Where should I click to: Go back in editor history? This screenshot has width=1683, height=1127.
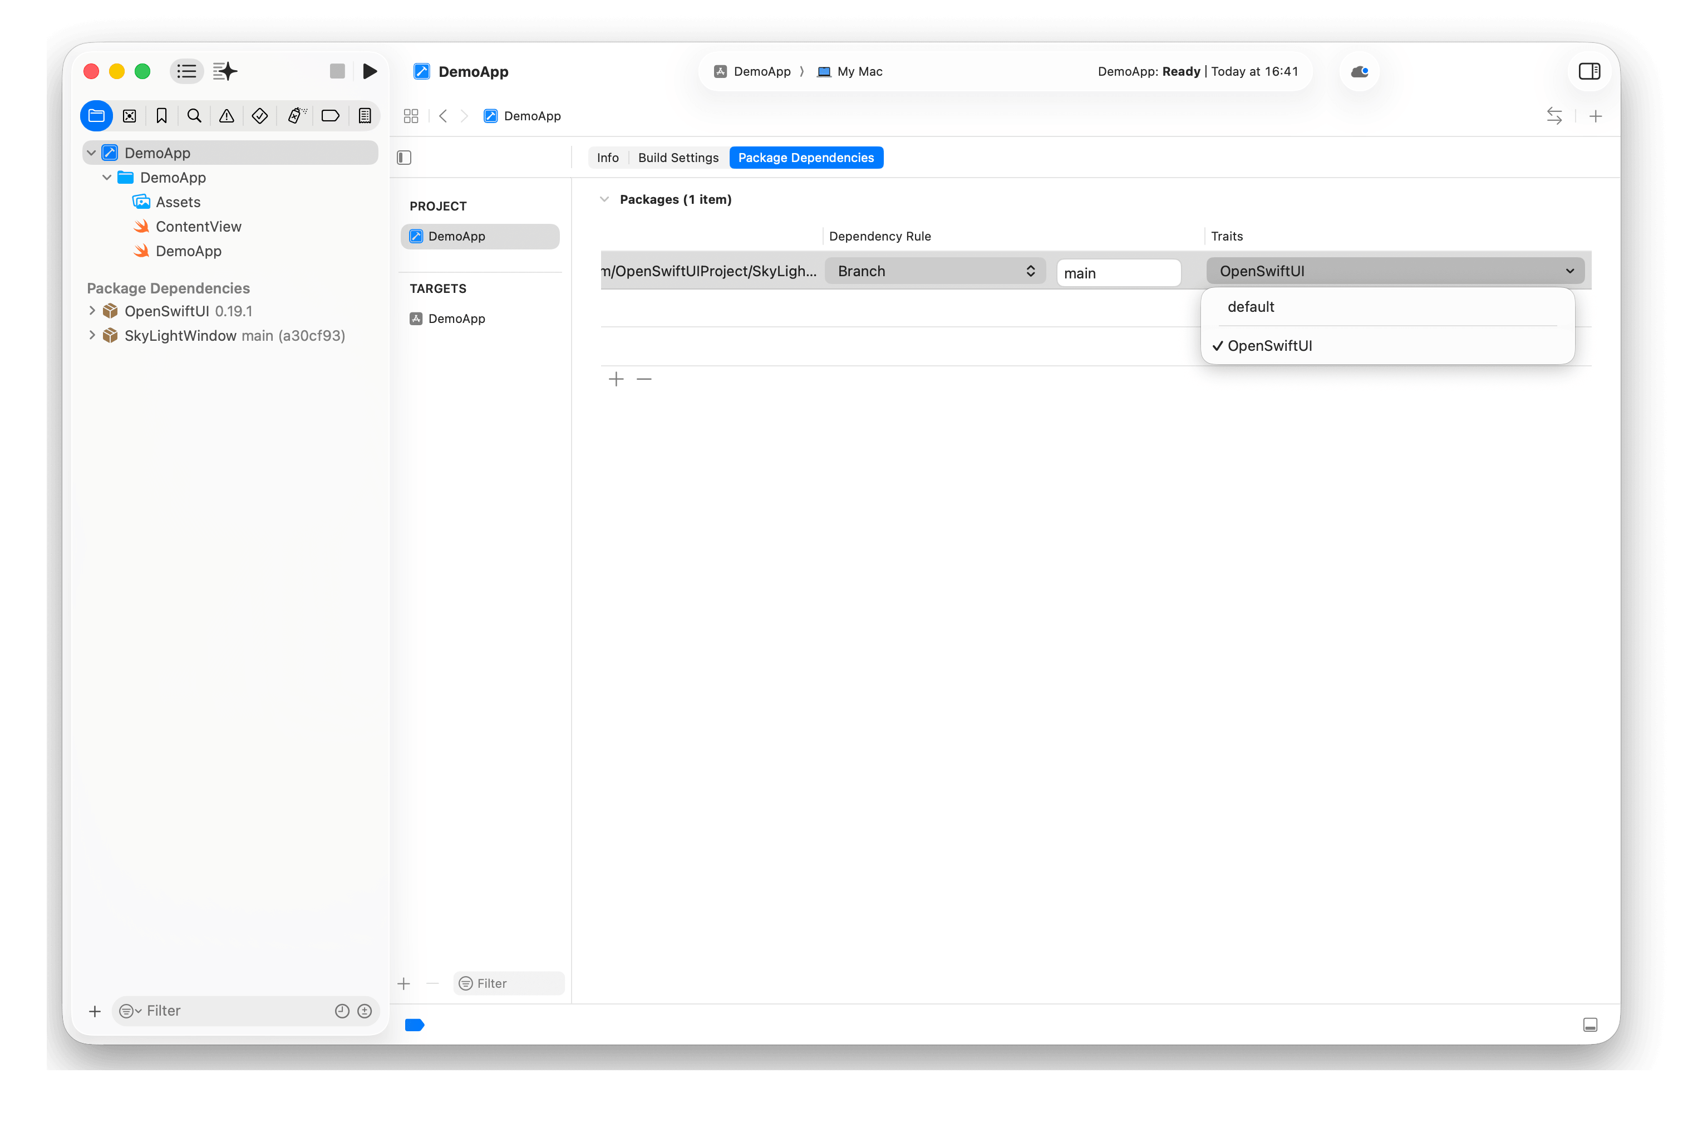coord(443,116)
